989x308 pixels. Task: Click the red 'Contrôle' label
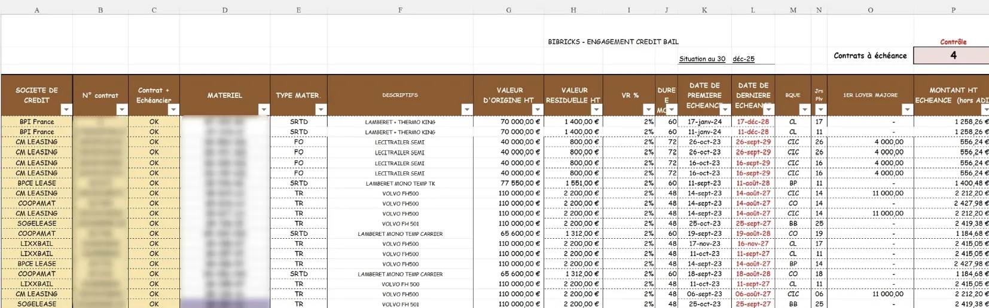[953, 42]
